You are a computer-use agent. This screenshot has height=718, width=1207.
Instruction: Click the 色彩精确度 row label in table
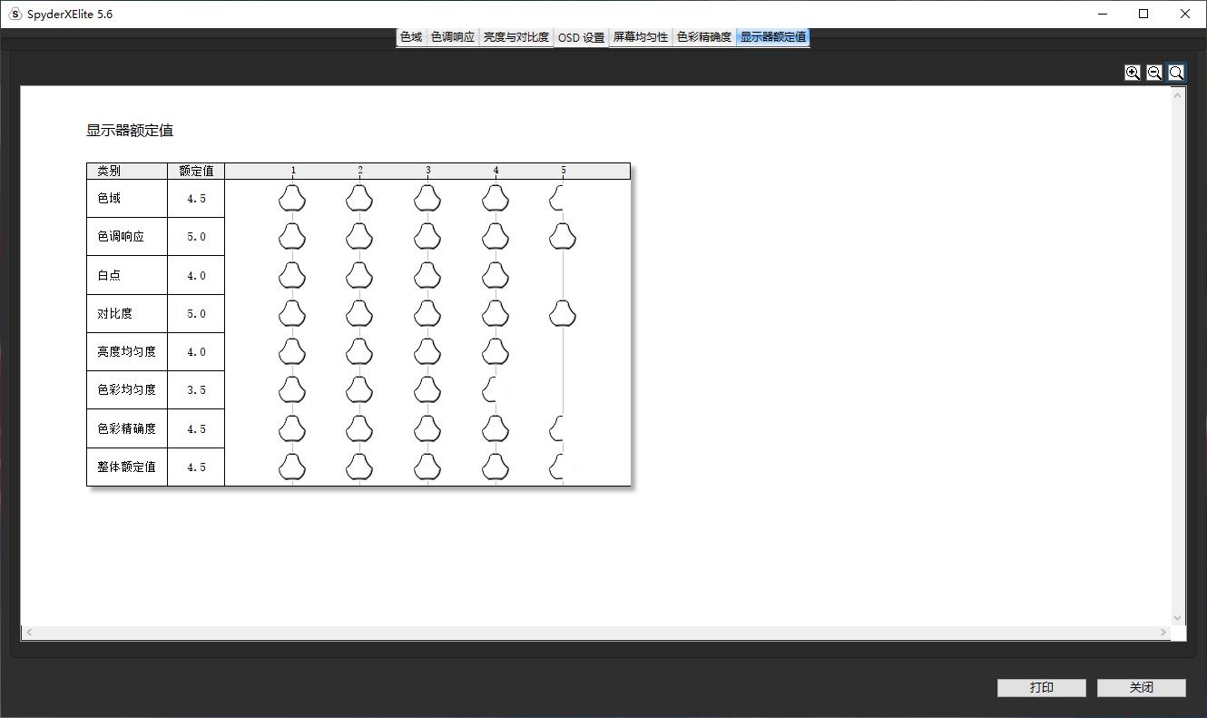127,428
